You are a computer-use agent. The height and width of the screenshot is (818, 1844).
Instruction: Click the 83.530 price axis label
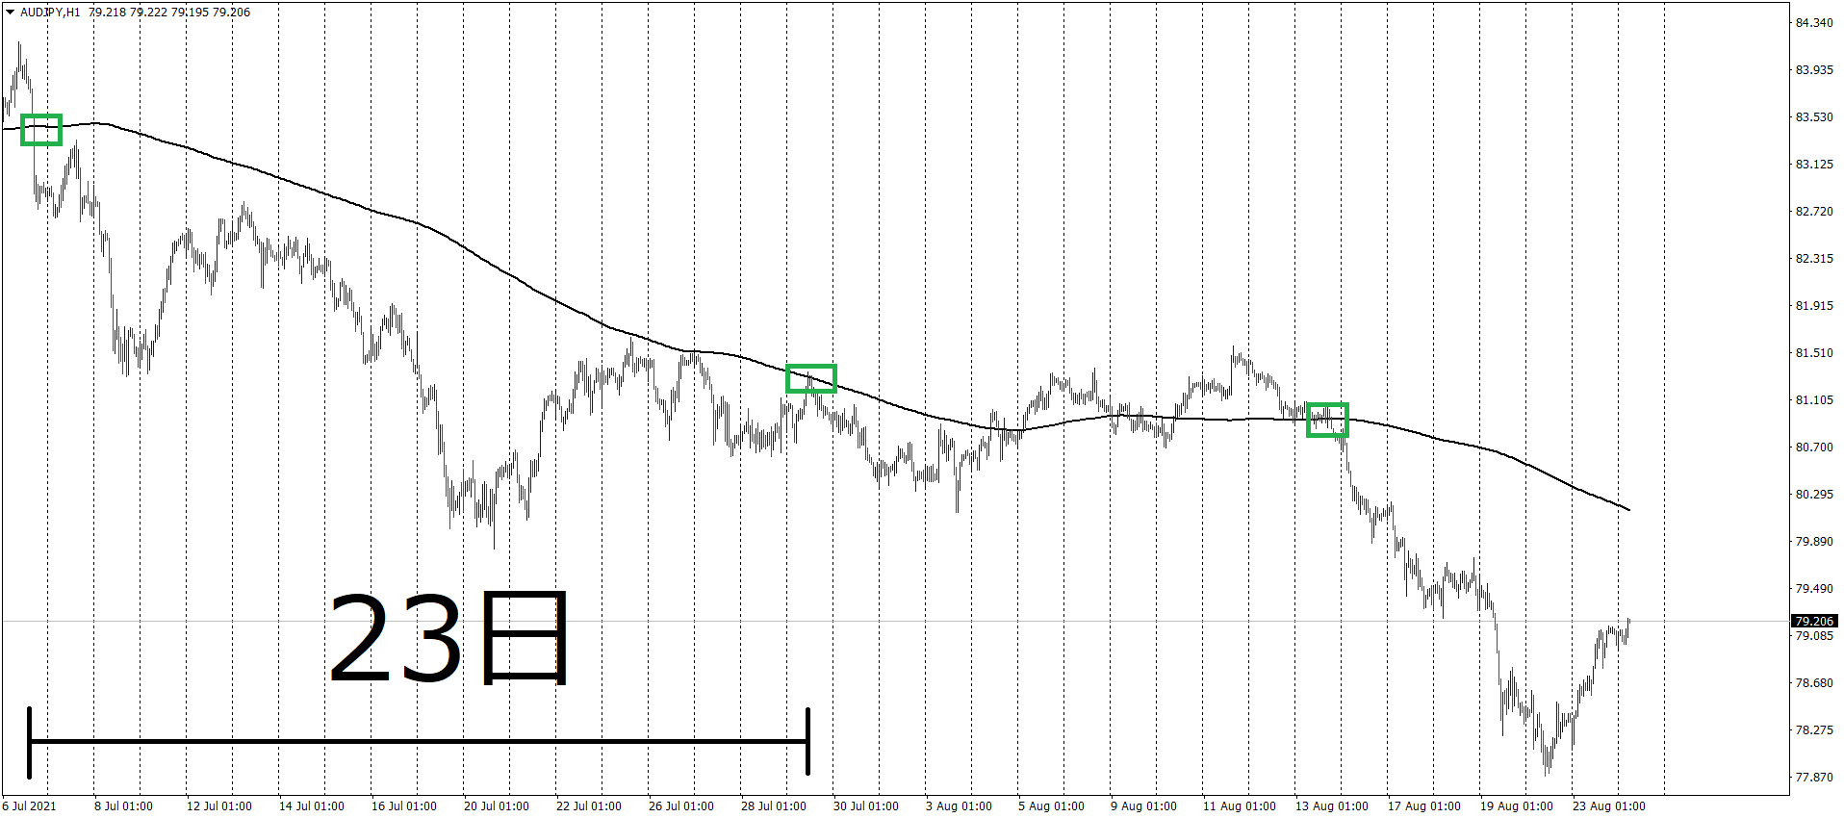[1814, 117]
